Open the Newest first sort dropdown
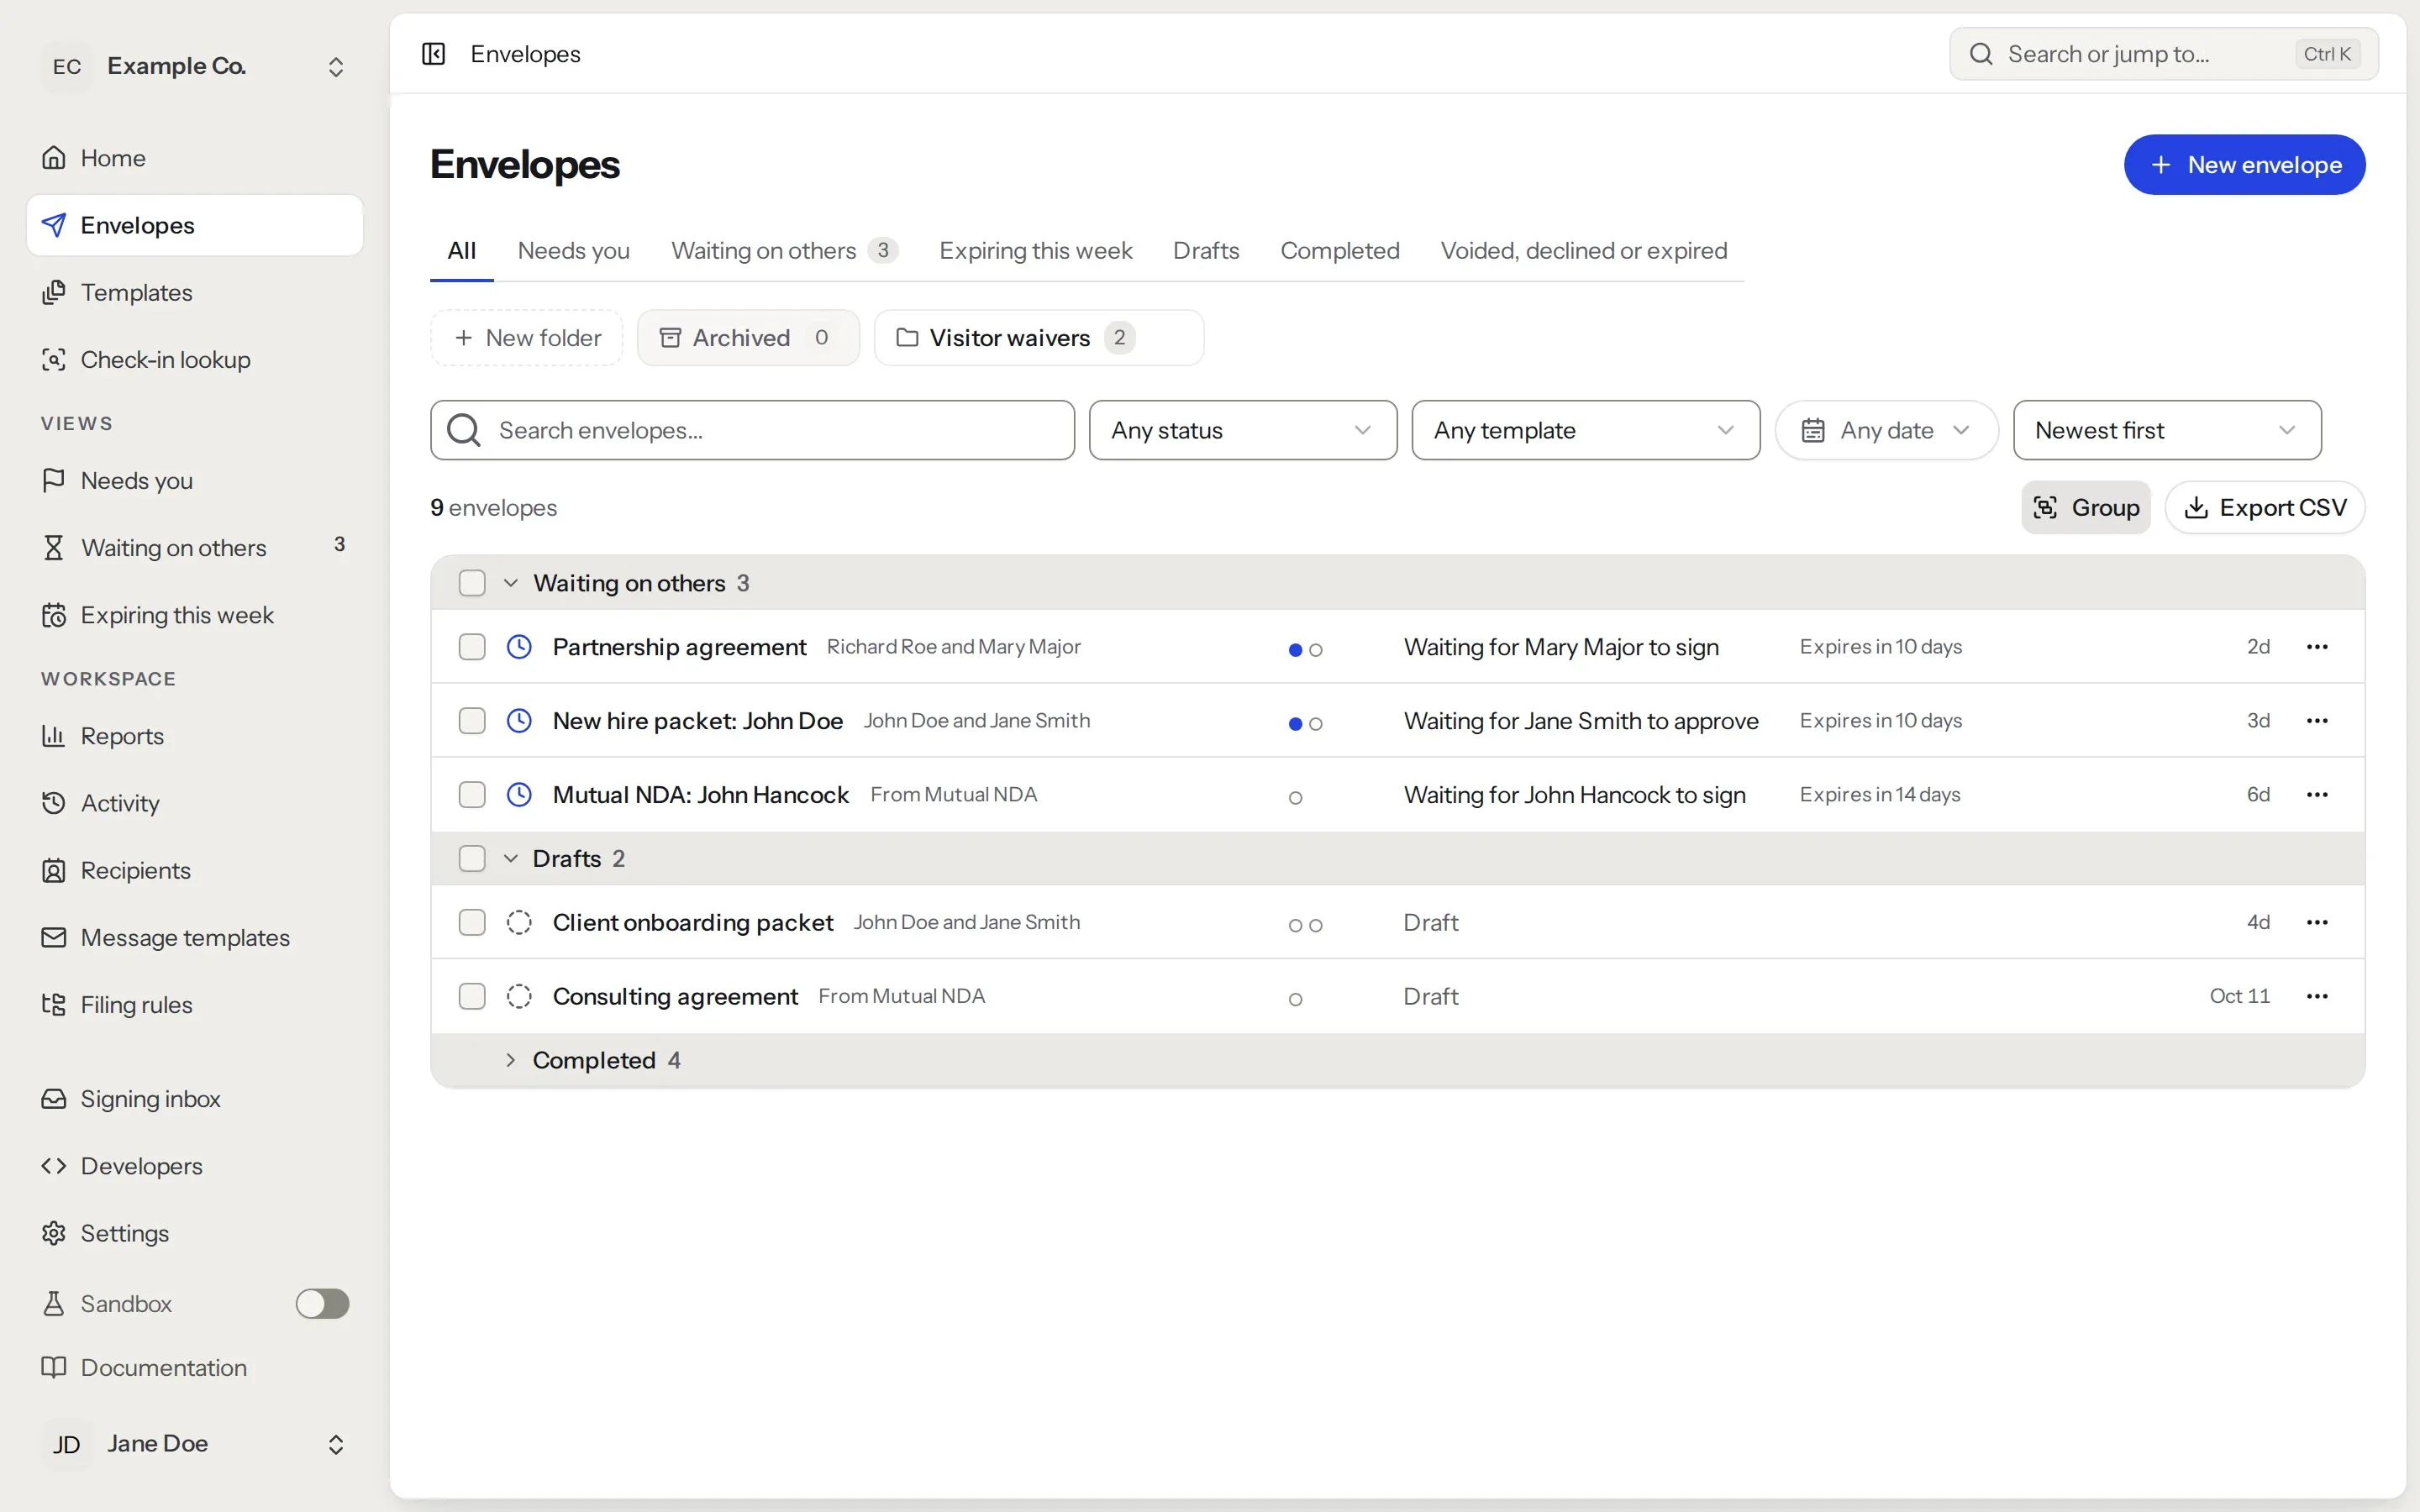The width and height of the screenshot is (2420, 1512). tap(2167, 431)
